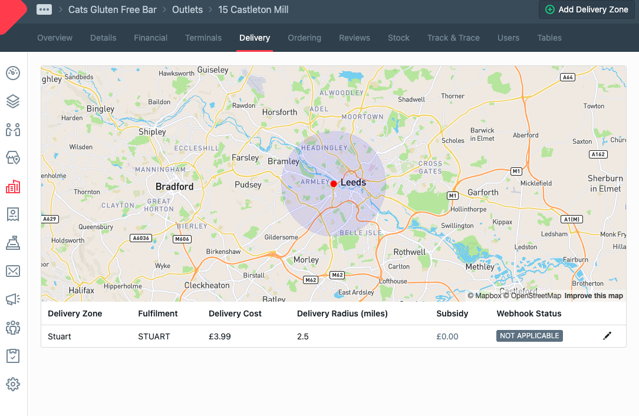Click the red outlet marker on map
Screen dimensions: 639x416
(334, 184)
